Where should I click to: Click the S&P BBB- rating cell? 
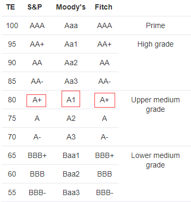pos(37,192)
